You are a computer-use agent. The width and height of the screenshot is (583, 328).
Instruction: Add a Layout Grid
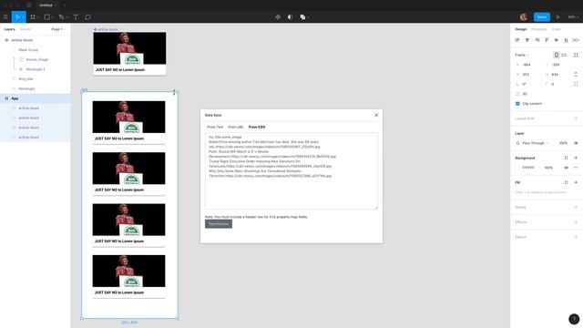click(x=576, y=118)
